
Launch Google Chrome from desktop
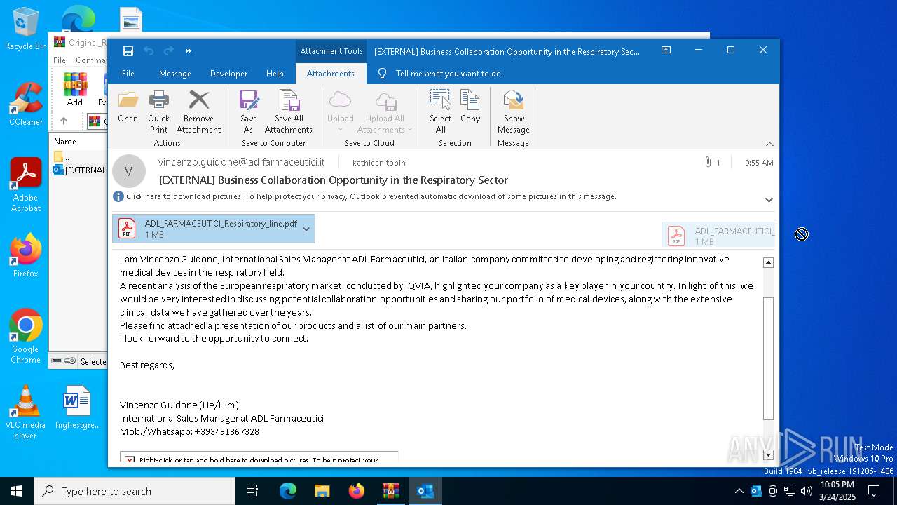tap(26, 336)
